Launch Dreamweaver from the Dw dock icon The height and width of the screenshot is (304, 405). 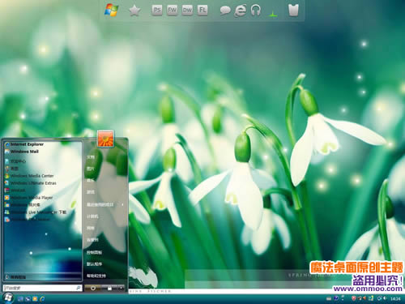tap(187, 11)
